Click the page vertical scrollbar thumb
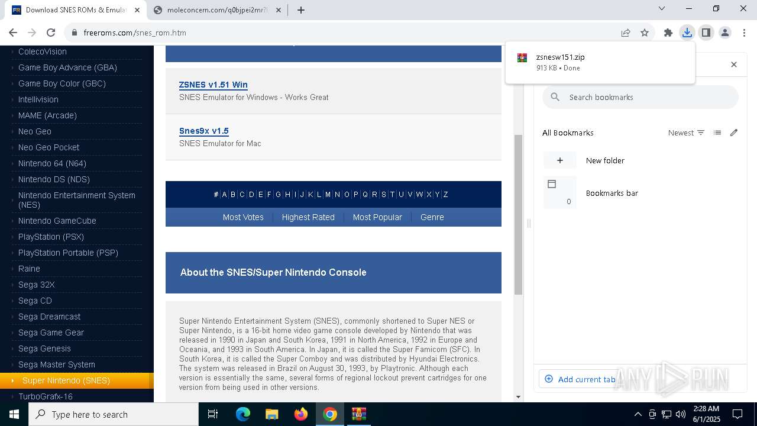This screenshot has height=426, width=757. [519, 214]
